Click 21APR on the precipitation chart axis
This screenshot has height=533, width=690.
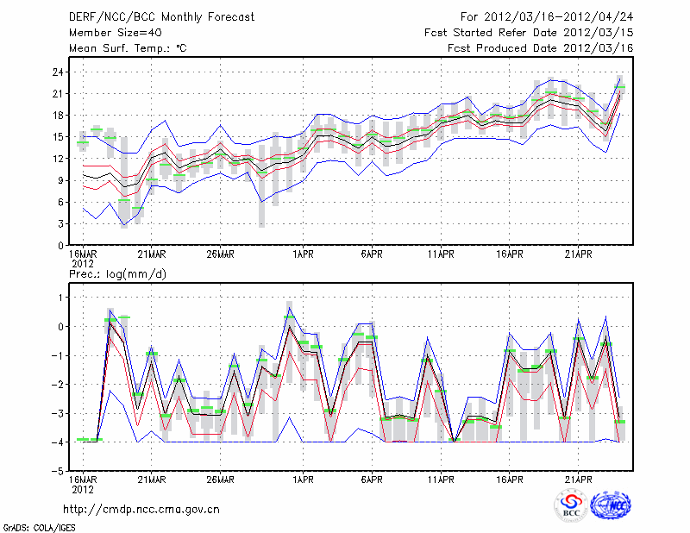coord(579,480)
